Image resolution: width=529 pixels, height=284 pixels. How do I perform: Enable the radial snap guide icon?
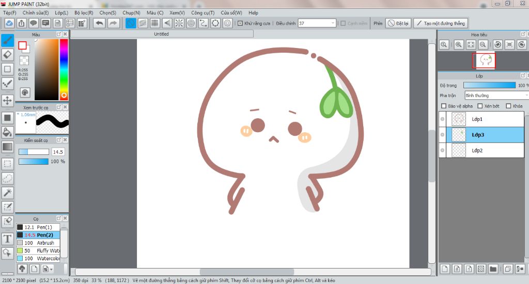[179, 23]
